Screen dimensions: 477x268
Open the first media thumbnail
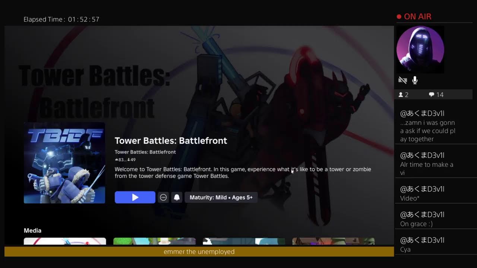[65, 241]
